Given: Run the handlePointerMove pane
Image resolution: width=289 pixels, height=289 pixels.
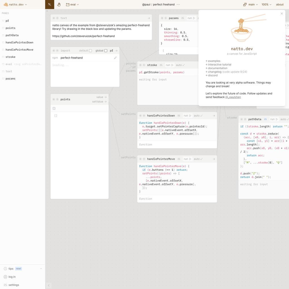Looking at the screenshot, I should pos(188,159).
